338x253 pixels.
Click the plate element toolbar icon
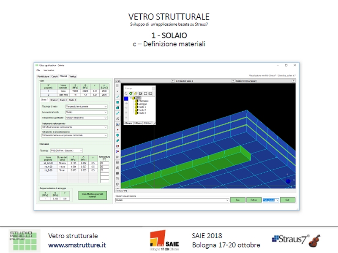[x=117, y=102]
